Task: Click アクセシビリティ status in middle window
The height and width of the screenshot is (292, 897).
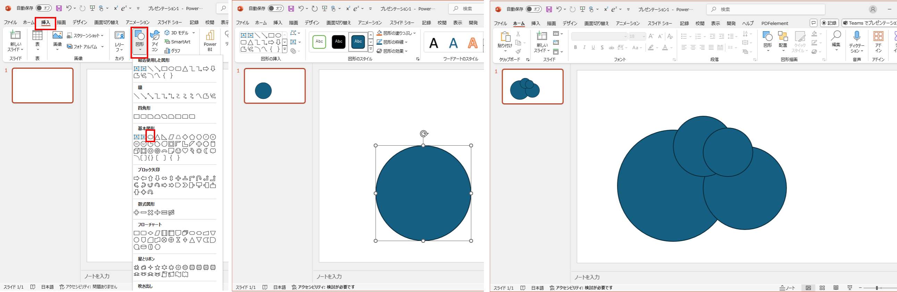Action: 323,287
